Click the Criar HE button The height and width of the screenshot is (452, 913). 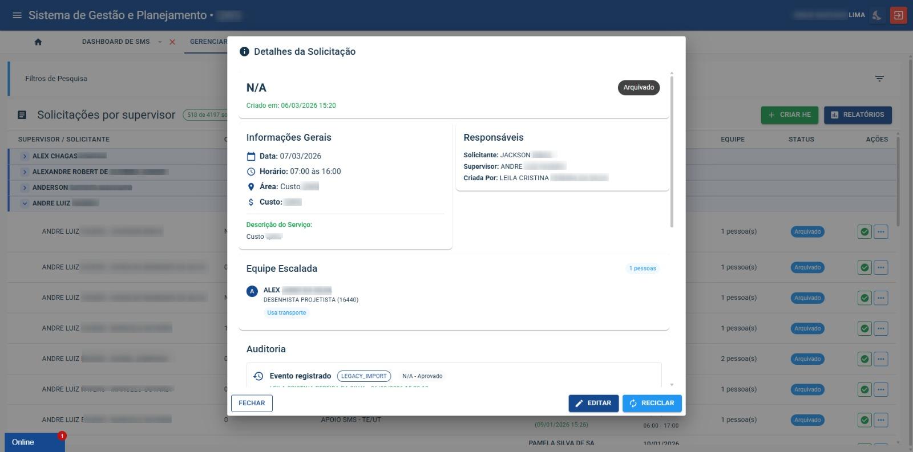click(x=789, y=115)
